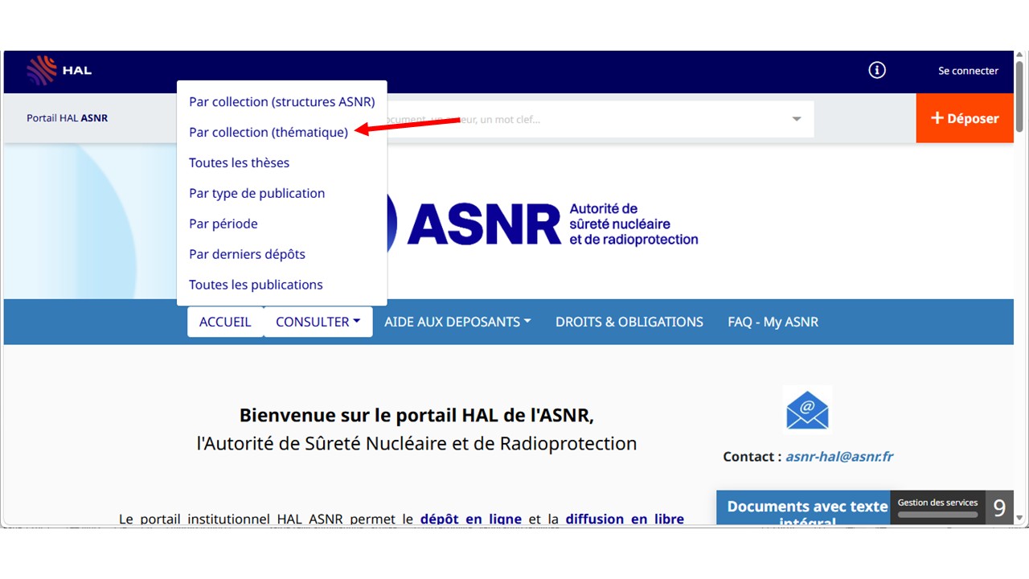Viewport: 1029px width, 579px height.
Task: Open FAQ - My ASNR page
Action: (x=773, y=322)
